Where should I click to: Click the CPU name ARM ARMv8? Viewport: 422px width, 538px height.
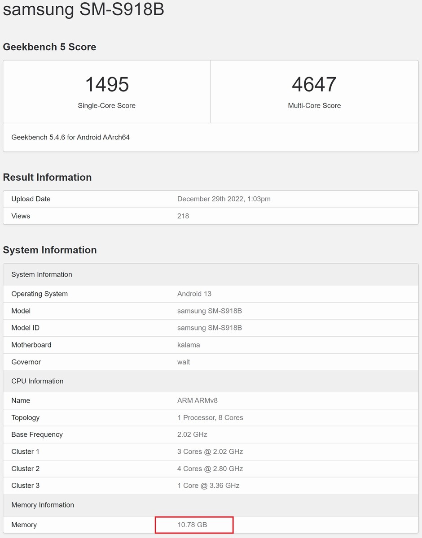[197, 400]
